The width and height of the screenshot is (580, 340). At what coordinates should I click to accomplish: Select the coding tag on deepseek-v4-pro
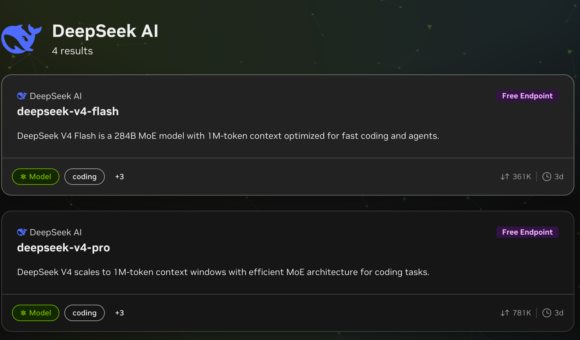pyautogui.click(x=85, y=313)
